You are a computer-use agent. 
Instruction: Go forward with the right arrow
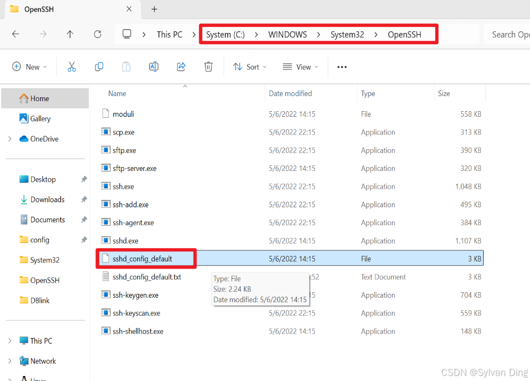(x=43, y=34)
